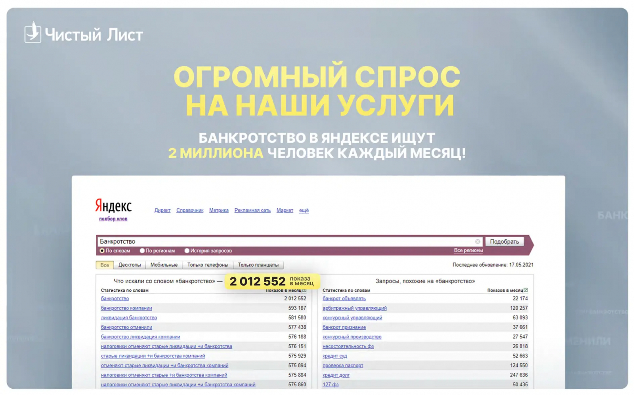Open the банкротство keyword link

pos(115,298)
